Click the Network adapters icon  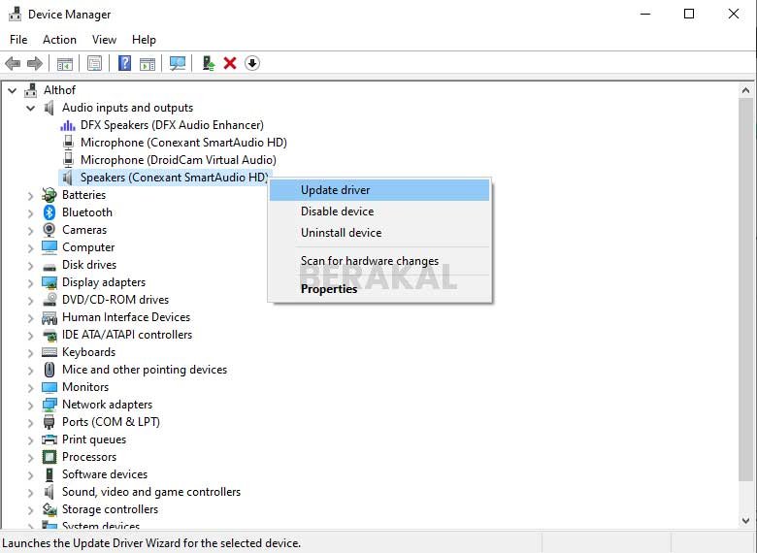click(x=49, y=405)
